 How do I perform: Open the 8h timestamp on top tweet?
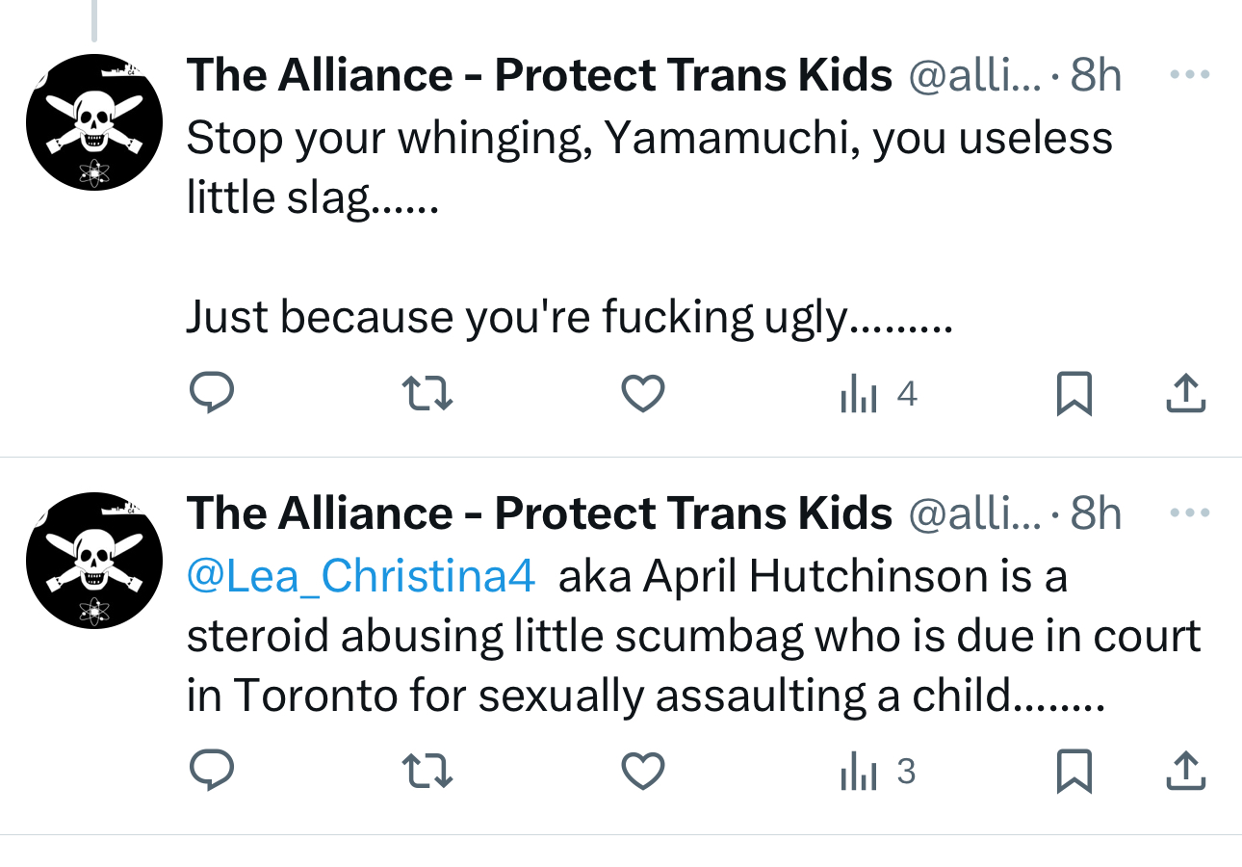[x=1097, y=75]
